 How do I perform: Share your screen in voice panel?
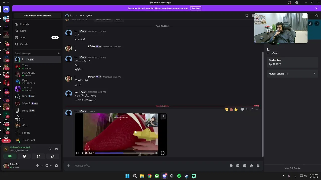[24, 156]
